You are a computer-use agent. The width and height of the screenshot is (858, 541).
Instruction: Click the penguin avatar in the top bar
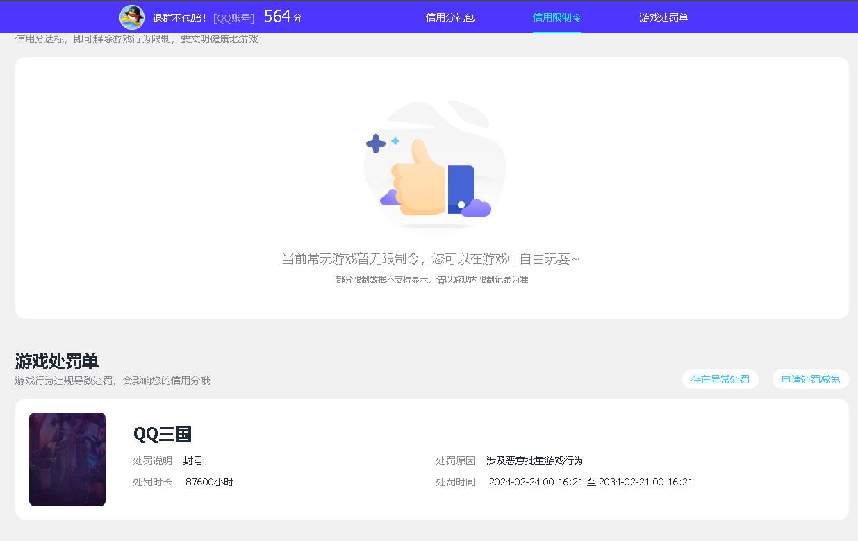(132, 17)
